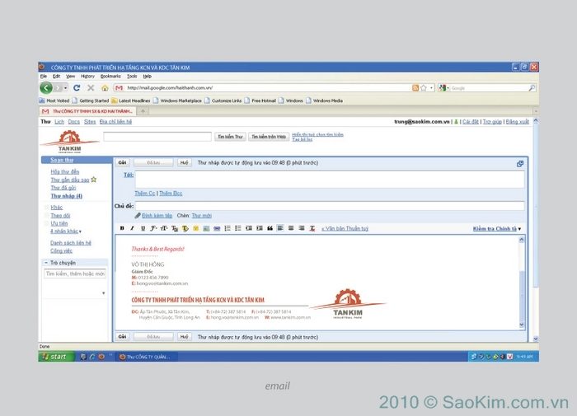Collapse the Trò chuyện chat panel
The height and width of the screenshot is (416, 577).
click(x=46, y=263)
